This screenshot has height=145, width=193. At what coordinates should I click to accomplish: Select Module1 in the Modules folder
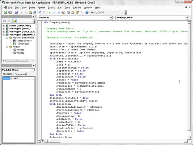click(20, 50)
